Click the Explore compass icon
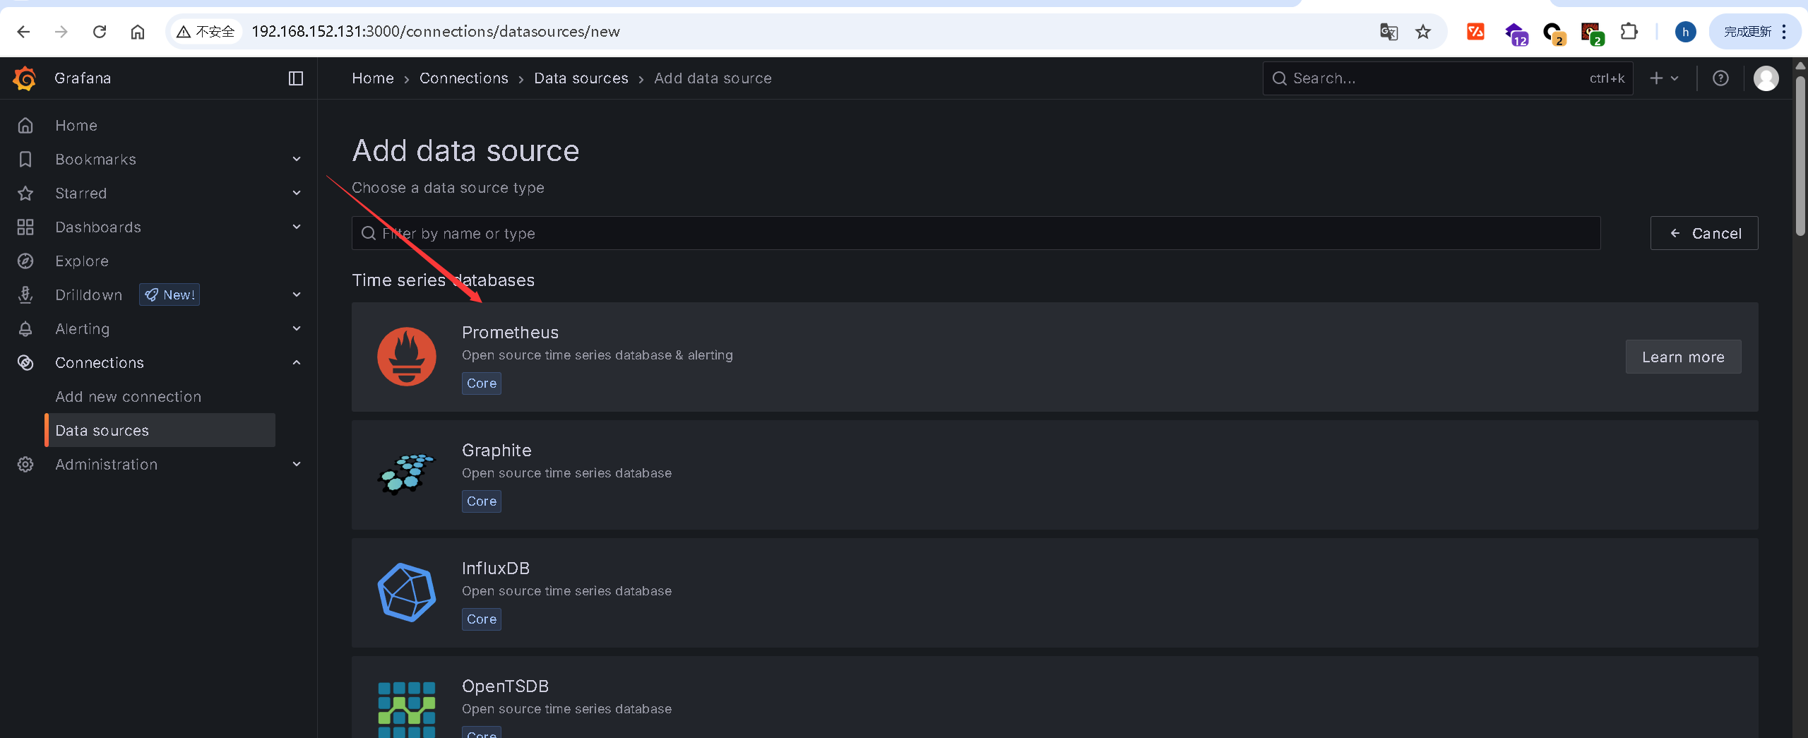The width and height of the screenshot is (1808, 738). (x=25, y=261)
